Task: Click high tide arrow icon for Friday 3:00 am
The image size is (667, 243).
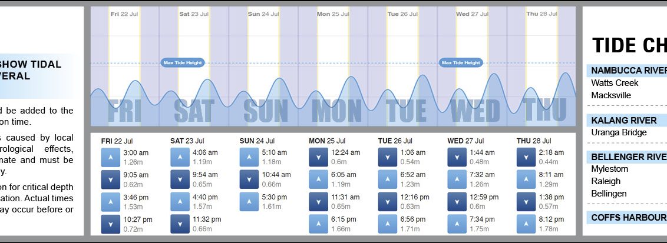Action: coord(110,157)
